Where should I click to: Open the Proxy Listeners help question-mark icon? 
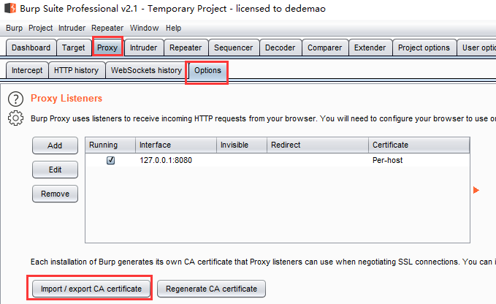click(x=15, y=99)
